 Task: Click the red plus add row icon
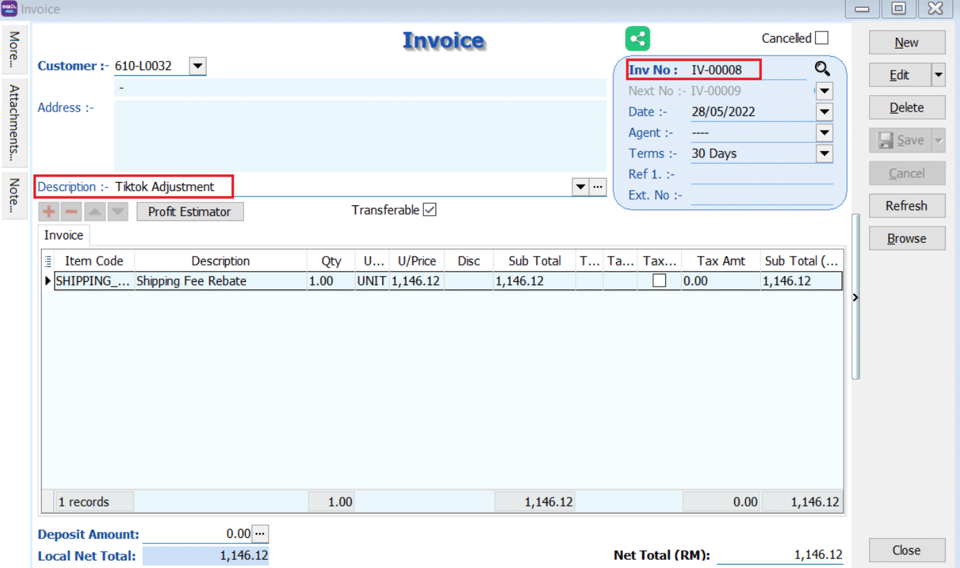(x=49, y=211)
